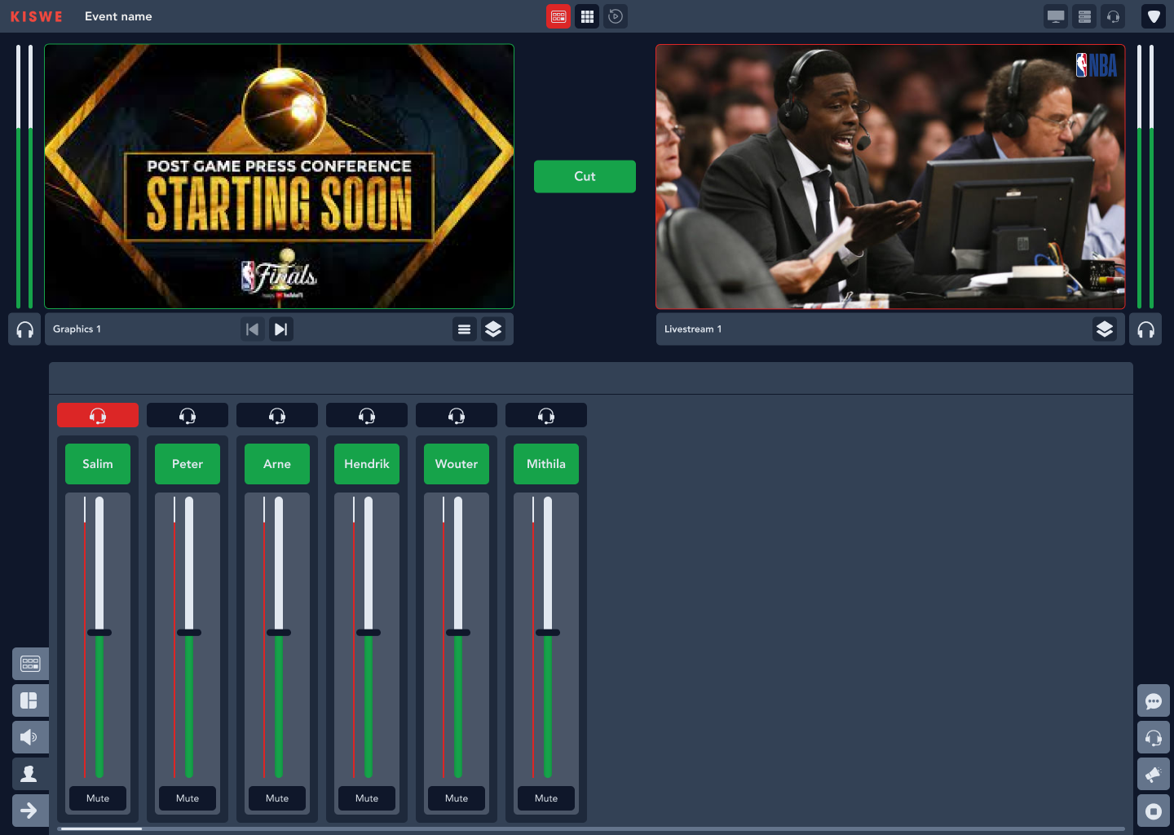Open the chat bubble panel bottom right

tap(1154, 700)
